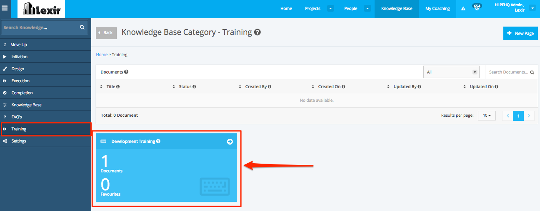The height and width of the screenshot is (211, 540).
Task: Click info icon next to Created On
Action: (343, 87)
